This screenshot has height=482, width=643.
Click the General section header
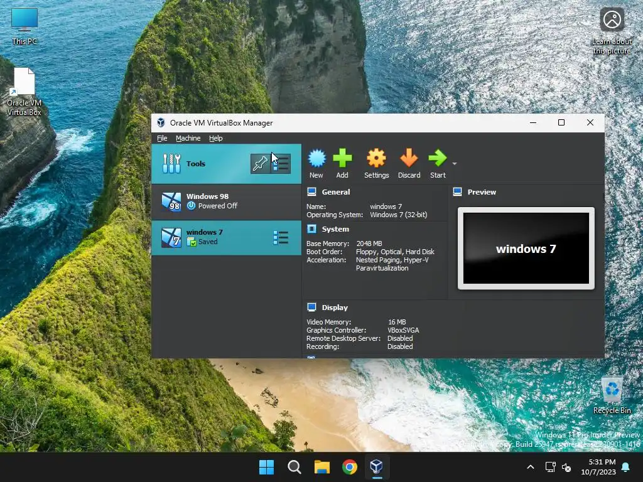pyautogui.click(x=336, y=192)
